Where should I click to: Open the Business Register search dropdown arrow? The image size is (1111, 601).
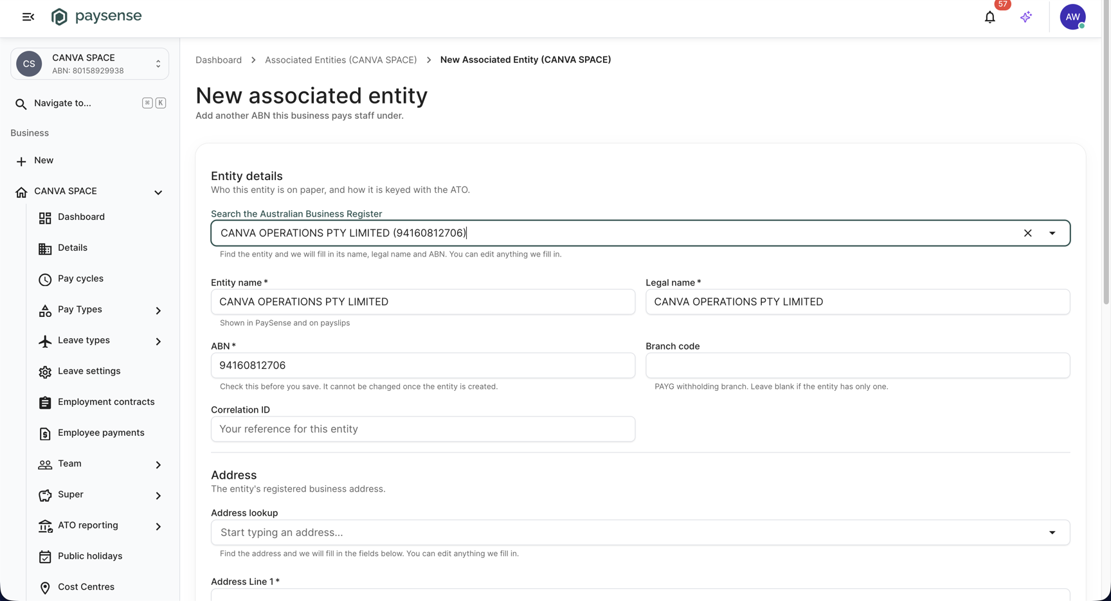pyautogui.click(x=1052, y=233)
